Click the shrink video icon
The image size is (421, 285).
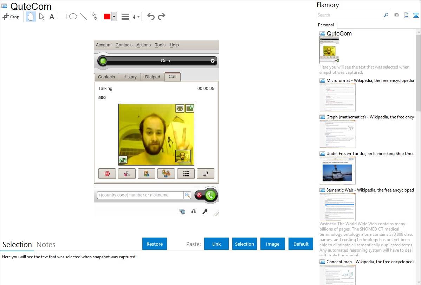[x=123, y=160]
